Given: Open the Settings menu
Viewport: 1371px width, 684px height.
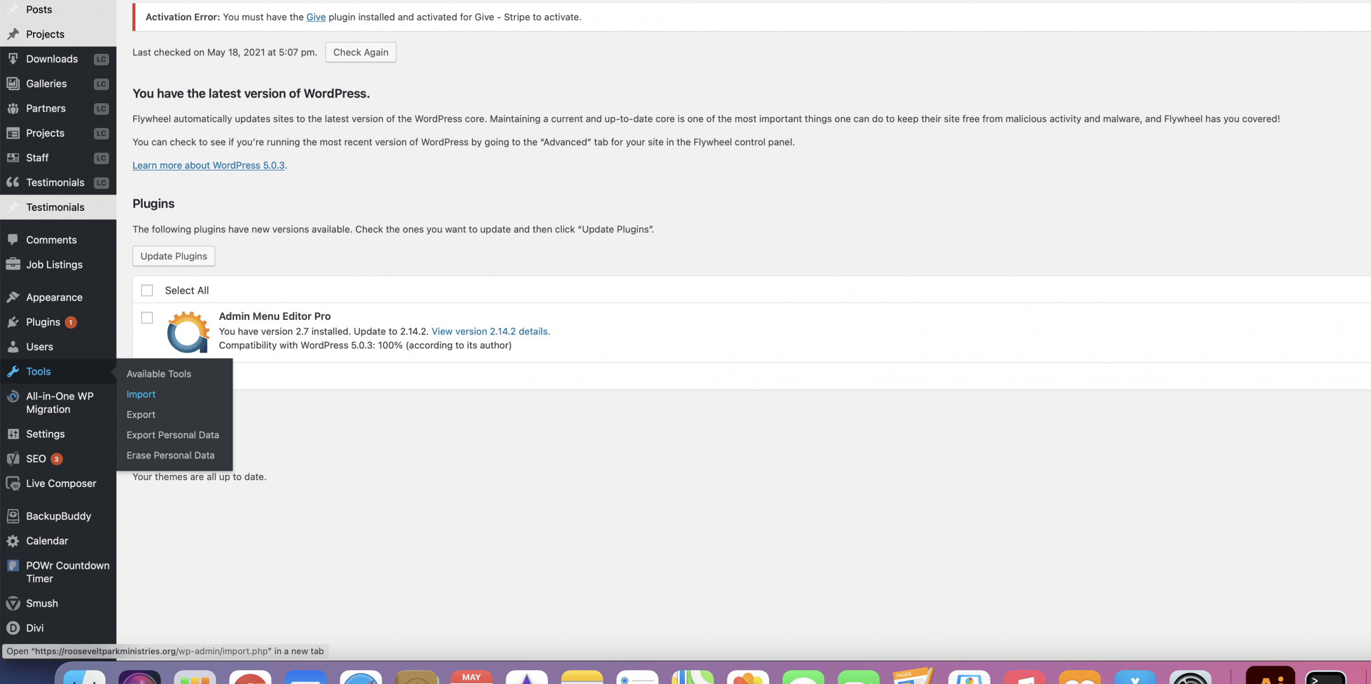Looking at the screenshot, I should click(45, 434).
